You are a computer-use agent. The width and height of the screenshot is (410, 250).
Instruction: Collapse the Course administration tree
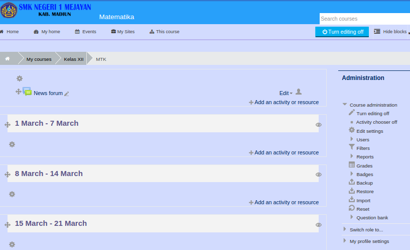click(x=345, y=104)
